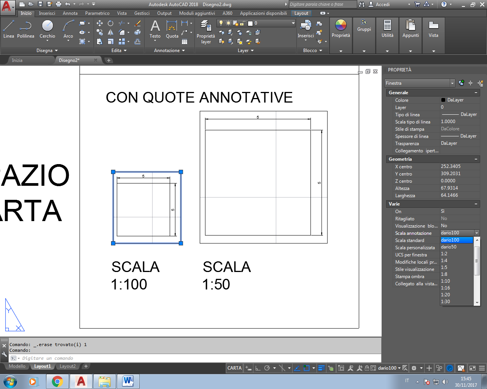Click Accedi to sign in
This screenshot has height=389, width=487.
[383, 4]
